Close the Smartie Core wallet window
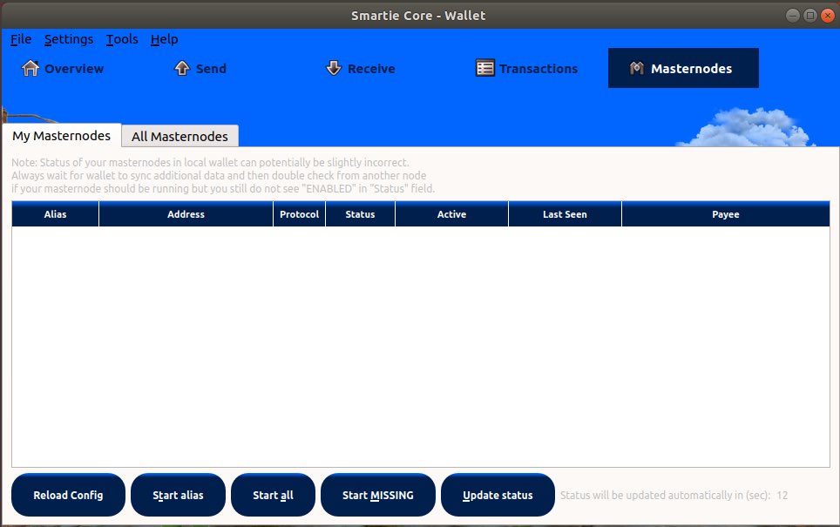Viewport: 840px width, 527px height. 828,16
